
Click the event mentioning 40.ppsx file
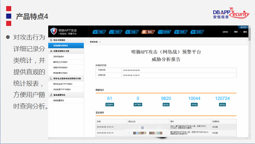(189, 133)
